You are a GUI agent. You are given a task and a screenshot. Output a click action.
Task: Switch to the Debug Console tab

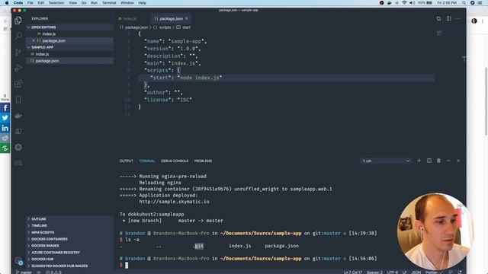point(175,161)
